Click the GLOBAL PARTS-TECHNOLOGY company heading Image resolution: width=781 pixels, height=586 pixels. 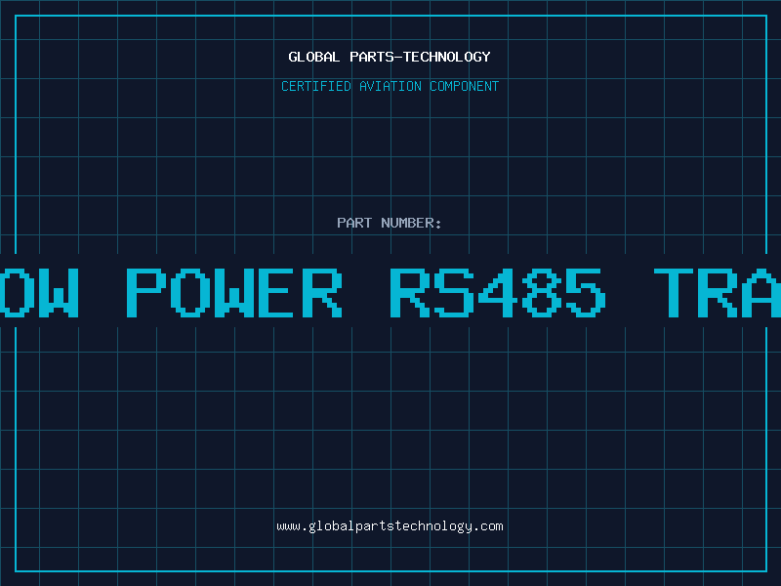(x=390, y=57)
